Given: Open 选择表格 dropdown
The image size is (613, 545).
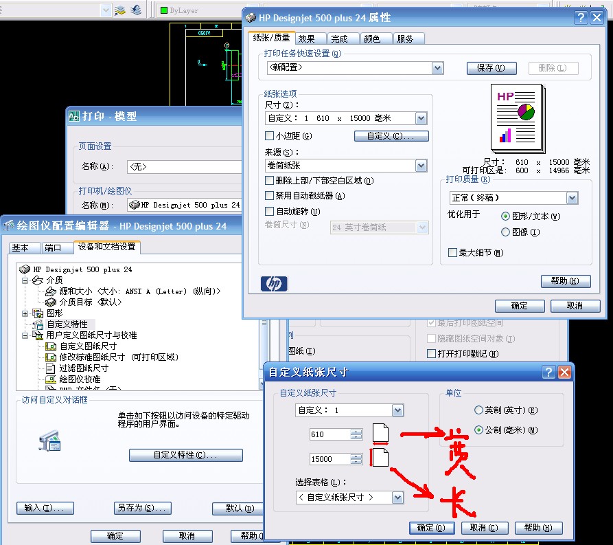Looking at the screenshot, I should [x=397, y=497].
